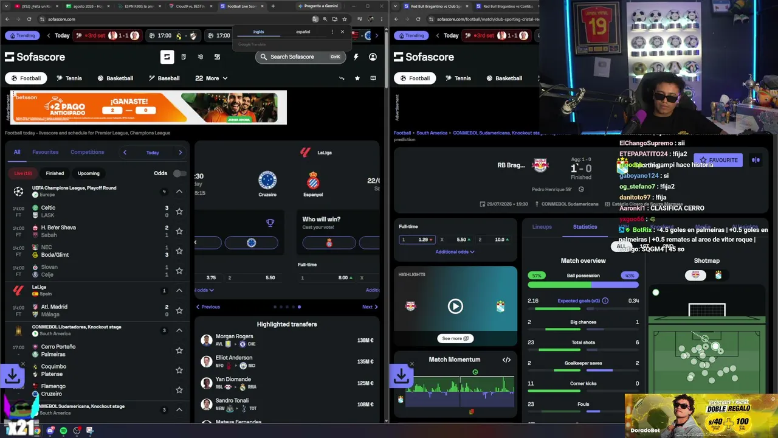Viewport: 778px width, 438px height.
Task: Open the betsson +2 Pago Anticipado banner
Action: (x=149, y=108)
